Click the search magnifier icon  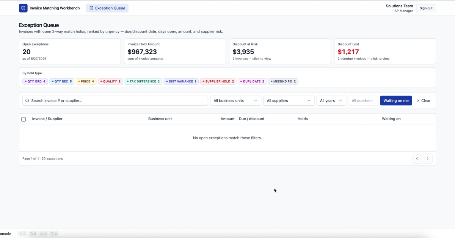27,101
